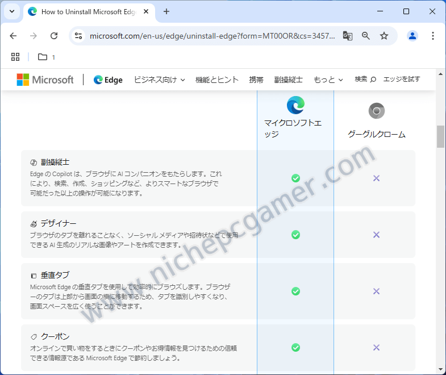Open site information icon in address bar
The height and width of the screenshot is (375, 446).
coord(78,36)
